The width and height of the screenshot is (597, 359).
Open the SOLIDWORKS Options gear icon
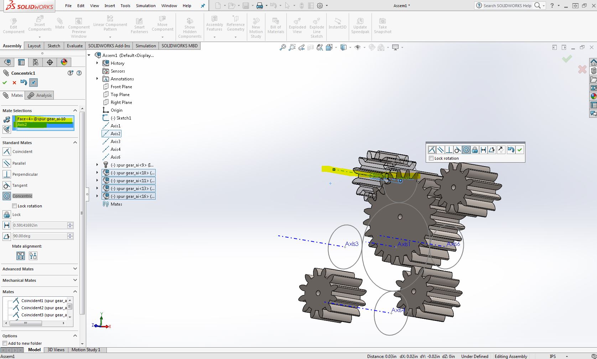coord(320,6)
